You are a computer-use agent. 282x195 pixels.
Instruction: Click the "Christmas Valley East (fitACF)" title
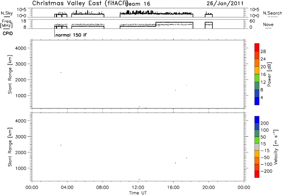pos(80,3)
